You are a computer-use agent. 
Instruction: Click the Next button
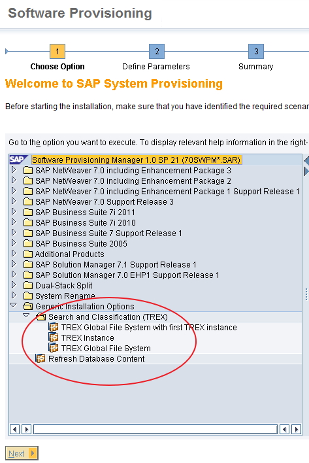click(22, 453)
